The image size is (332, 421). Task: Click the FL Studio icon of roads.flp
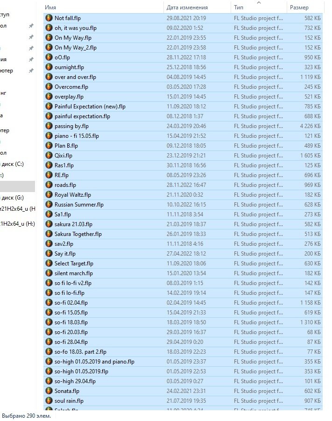(x=49, y=185)
